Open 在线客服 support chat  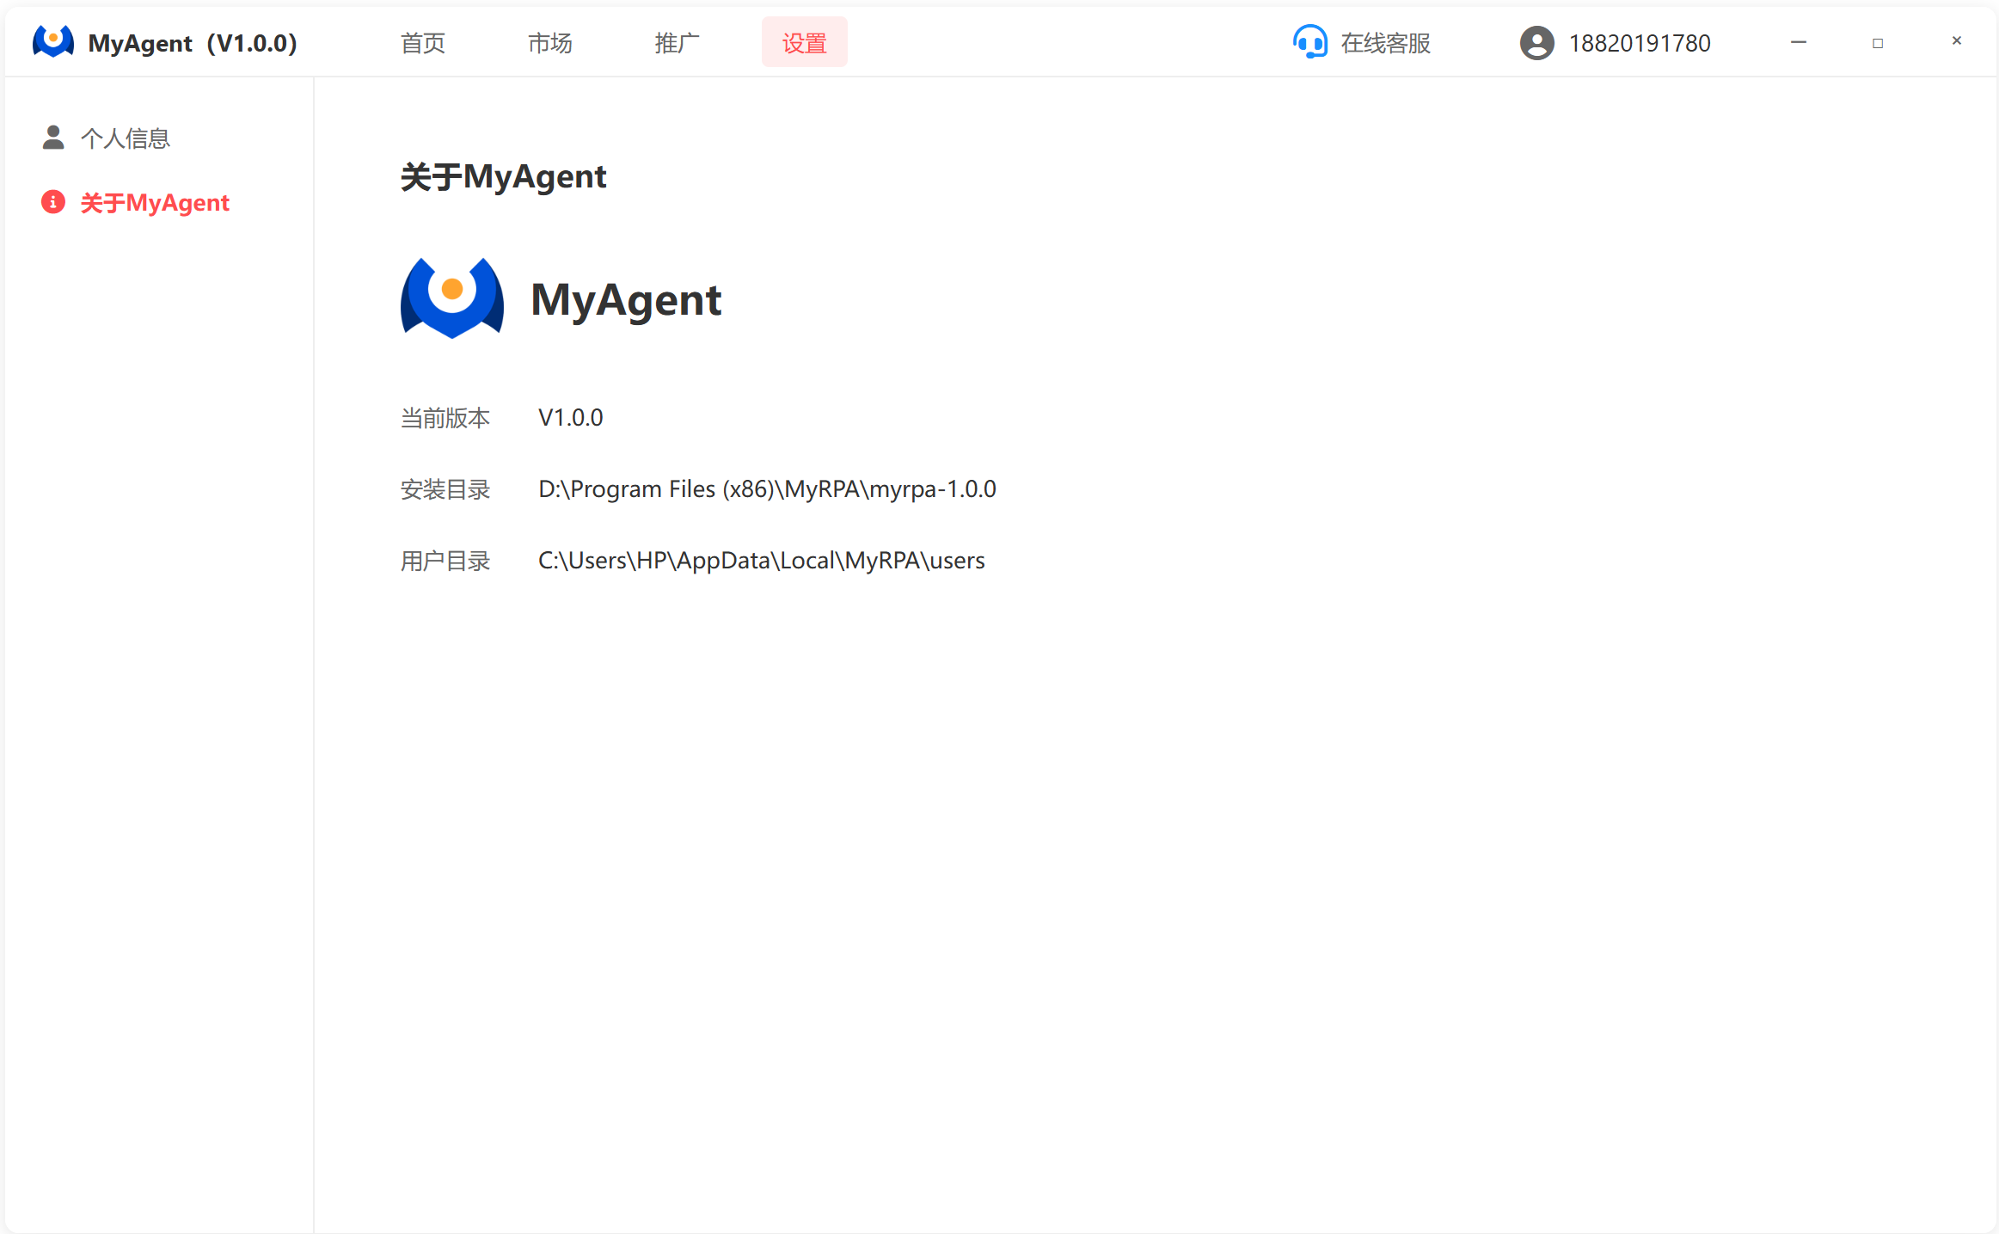pos(1384,42)
